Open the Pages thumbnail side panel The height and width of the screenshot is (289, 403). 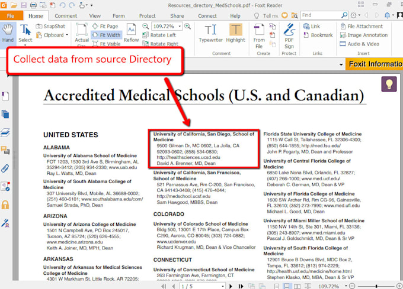(5, 114)
